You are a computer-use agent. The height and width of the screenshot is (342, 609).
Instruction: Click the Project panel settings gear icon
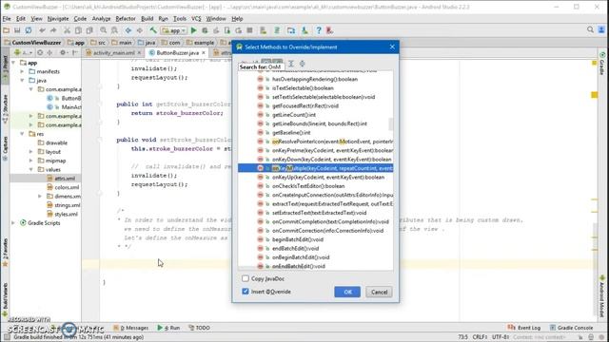point(64,52)
